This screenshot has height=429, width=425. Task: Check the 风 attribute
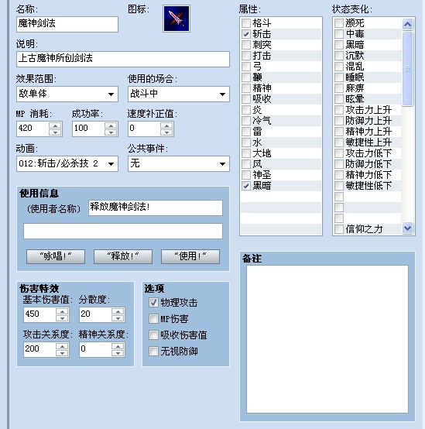(x=246, y=164)
